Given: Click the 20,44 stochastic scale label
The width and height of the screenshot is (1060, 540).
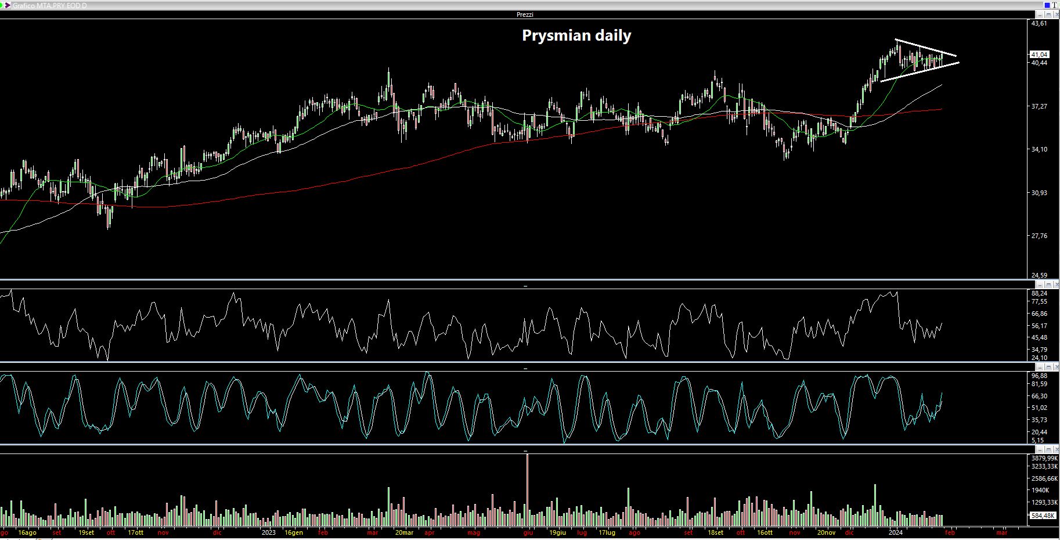Looking at the screenshot, I should pos(1039,432).
